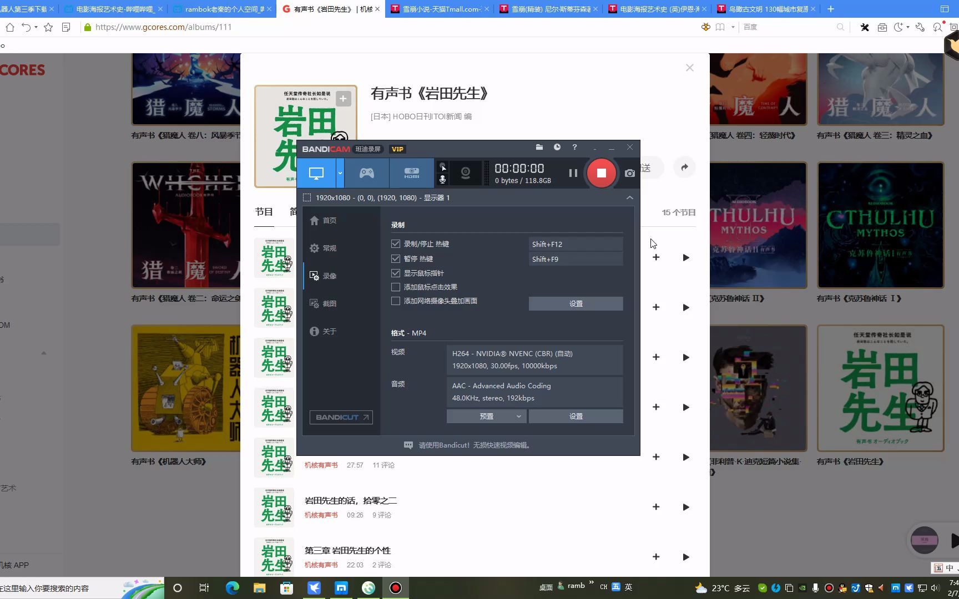Click Bandicam record icon in taskbar

tap(396, 588)
